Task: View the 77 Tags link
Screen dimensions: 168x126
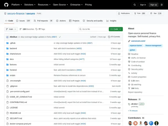Action: (x=40, y=29)
